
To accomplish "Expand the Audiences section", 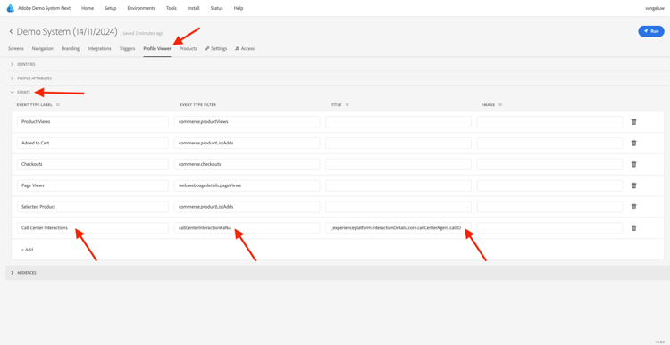I will click(x=12, y=273).
